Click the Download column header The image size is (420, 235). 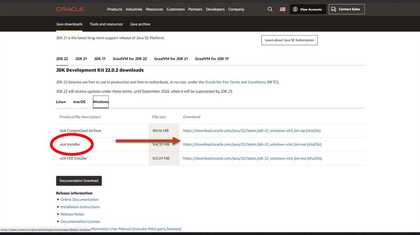click(x=192, y=117)
